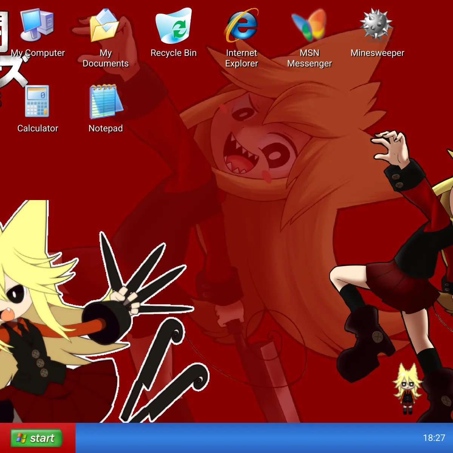453x453 pixels.
Task: Click the 18:27 taskbar clock
Action: click(x=434, y=438)
